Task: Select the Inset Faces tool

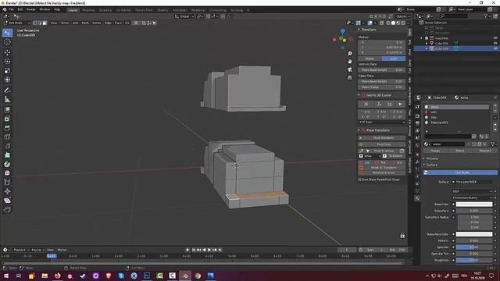Action: (x=7, y=119)
